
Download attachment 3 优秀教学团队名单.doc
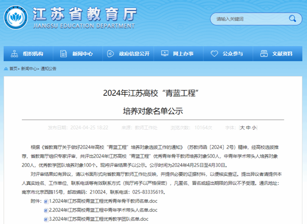[x=98, y=219]
